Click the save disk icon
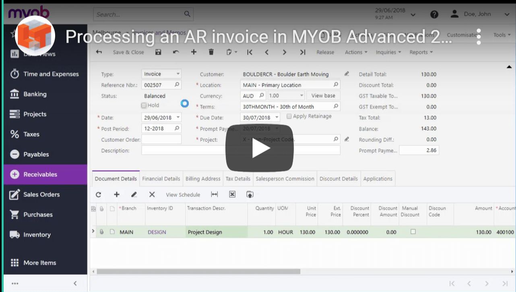The width and height of the screenshot is (516, 292). pos(158,52)
